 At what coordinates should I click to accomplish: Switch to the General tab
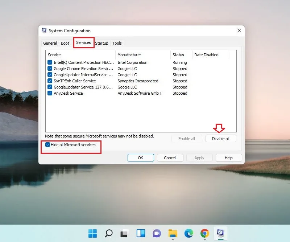50,43
